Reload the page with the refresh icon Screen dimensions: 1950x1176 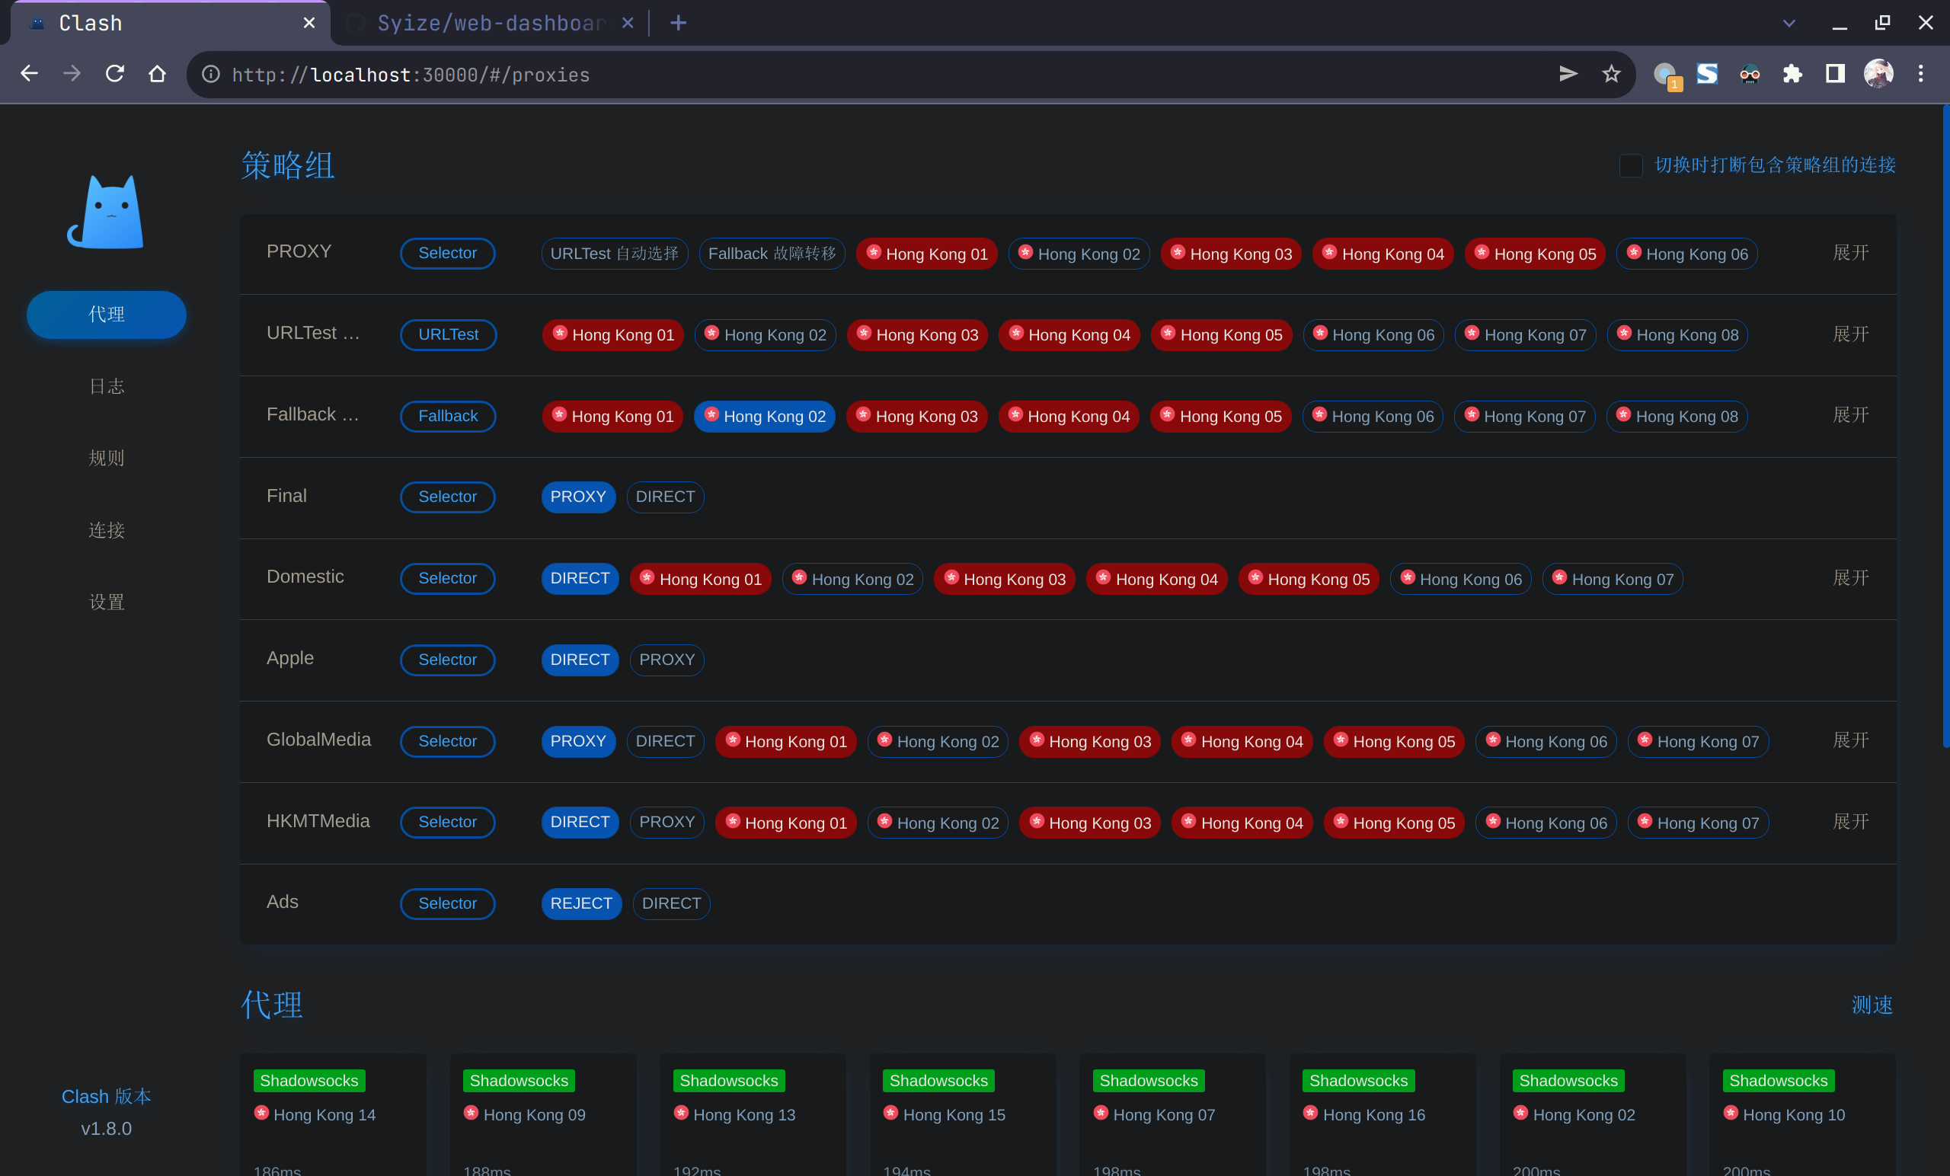tap(115, 75)
